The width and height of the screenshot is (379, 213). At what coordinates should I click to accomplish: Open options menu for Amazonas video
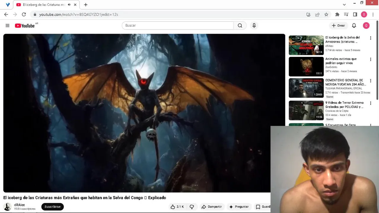point(370,38)
